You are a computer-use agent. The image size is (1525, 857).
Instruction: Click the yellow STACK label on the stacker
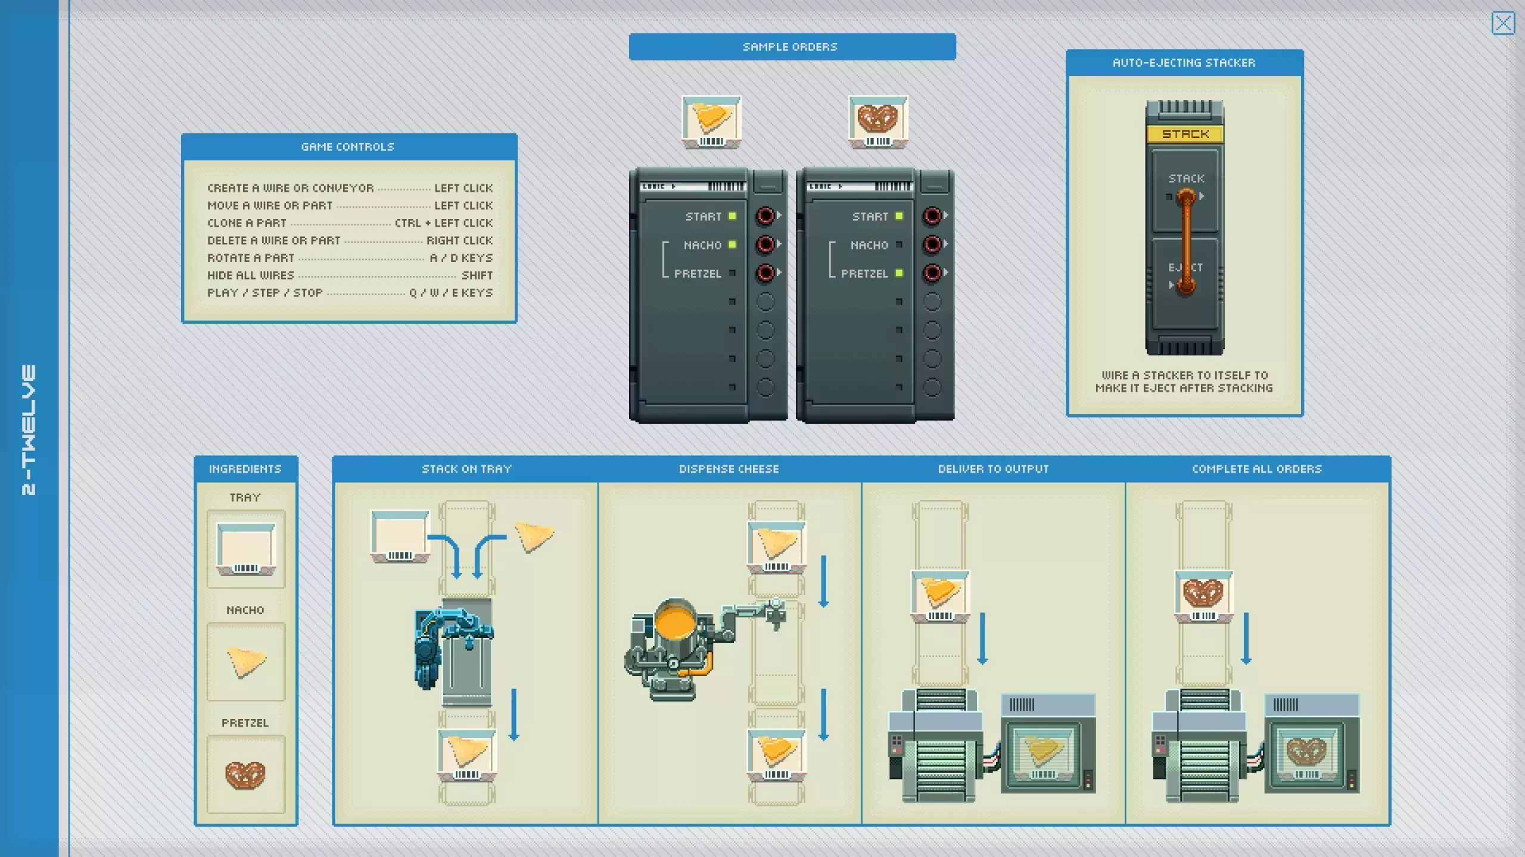click(1185, 134)
